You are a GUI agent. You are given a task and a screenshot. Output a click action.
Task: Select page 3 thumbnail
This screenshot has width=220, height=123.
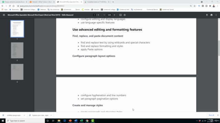point(17,72)
